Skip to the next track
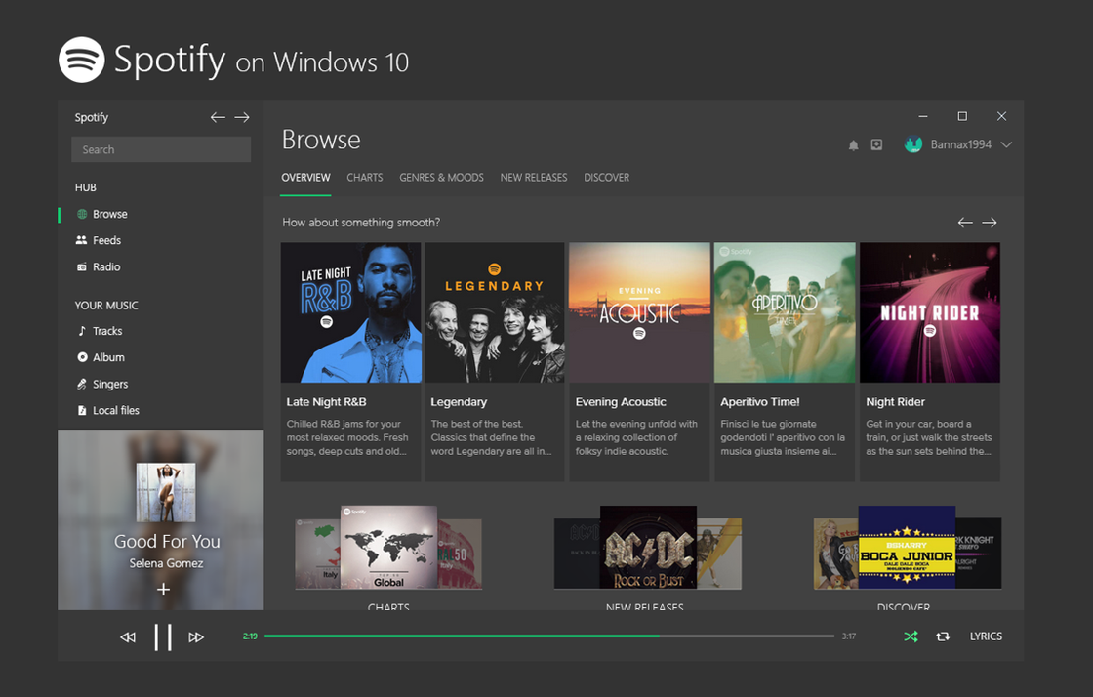The width and height of the screenshot is (1093, 697). [x=196, y=637]
